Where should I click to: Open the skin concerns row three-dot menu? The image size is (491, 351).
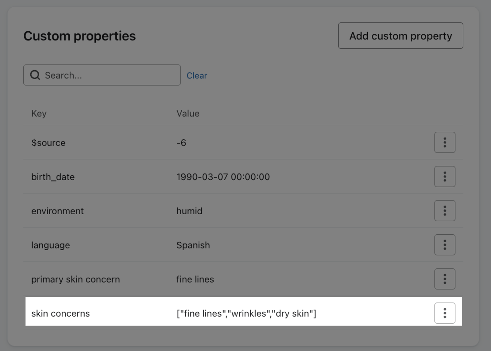[445, 313]
